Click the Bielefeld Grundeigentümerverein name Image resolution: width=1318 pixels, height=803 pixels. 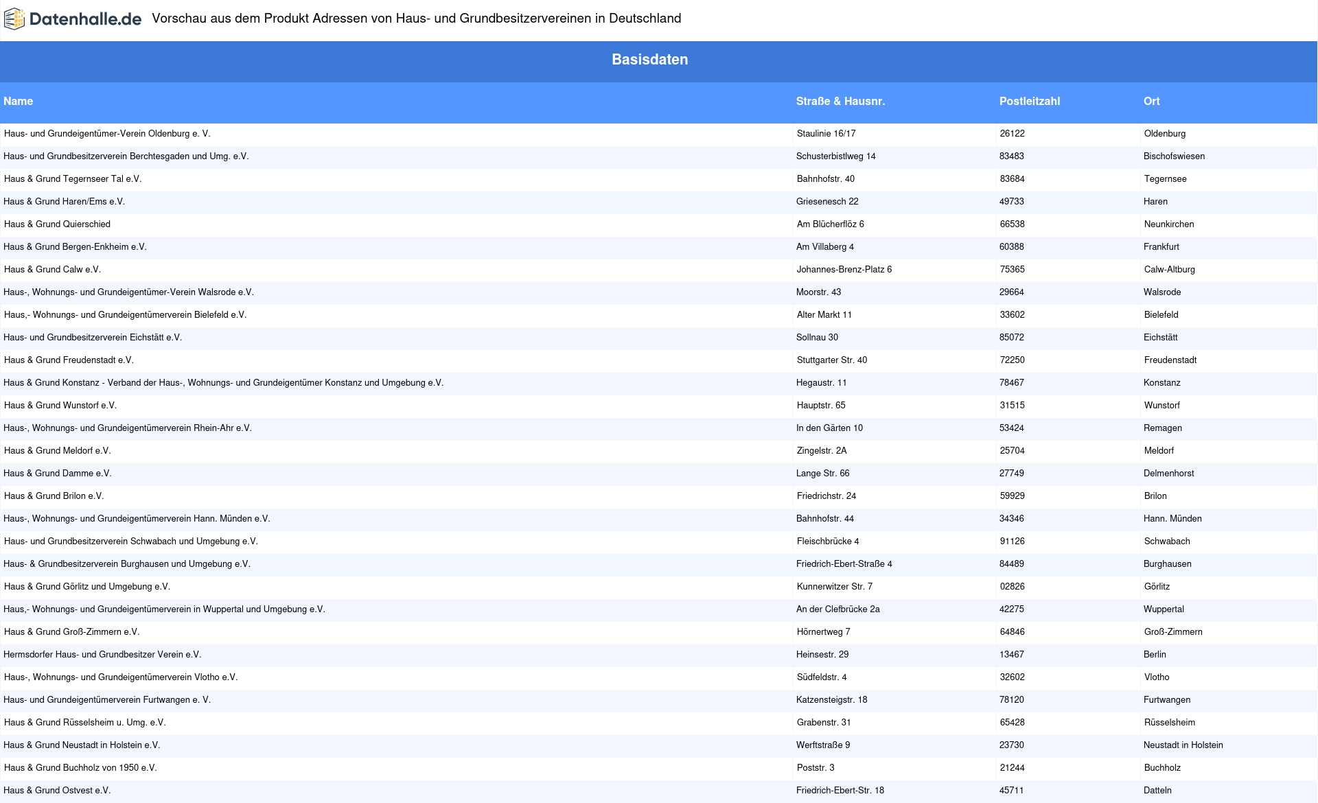coord(125,315)
